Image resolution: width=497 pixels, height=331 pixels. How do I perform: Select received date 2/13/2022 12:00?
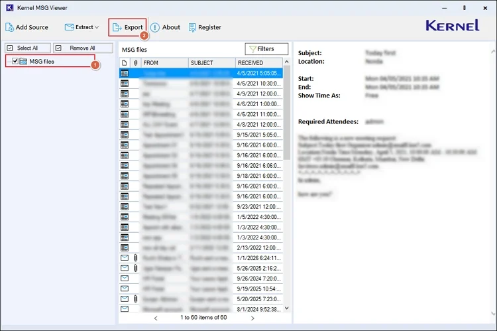click(258, 247)
